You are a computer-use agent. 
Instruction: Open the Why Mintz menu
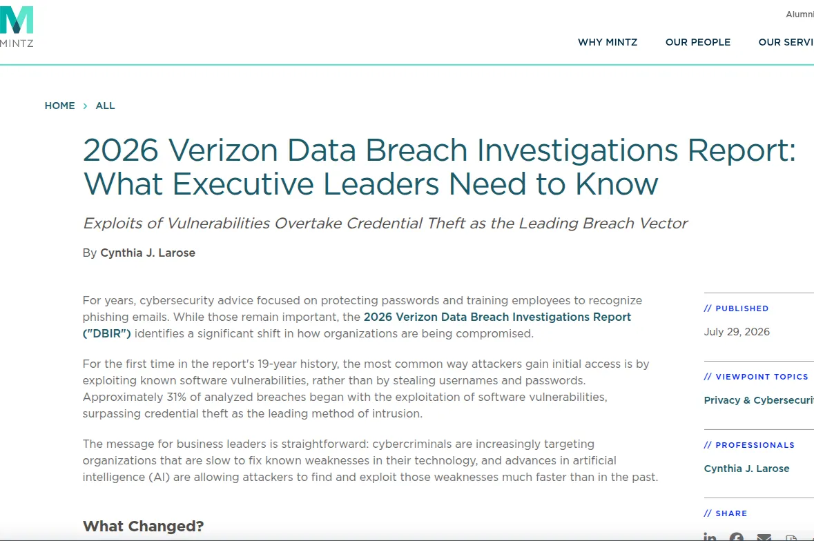click(x=608, y=42)
